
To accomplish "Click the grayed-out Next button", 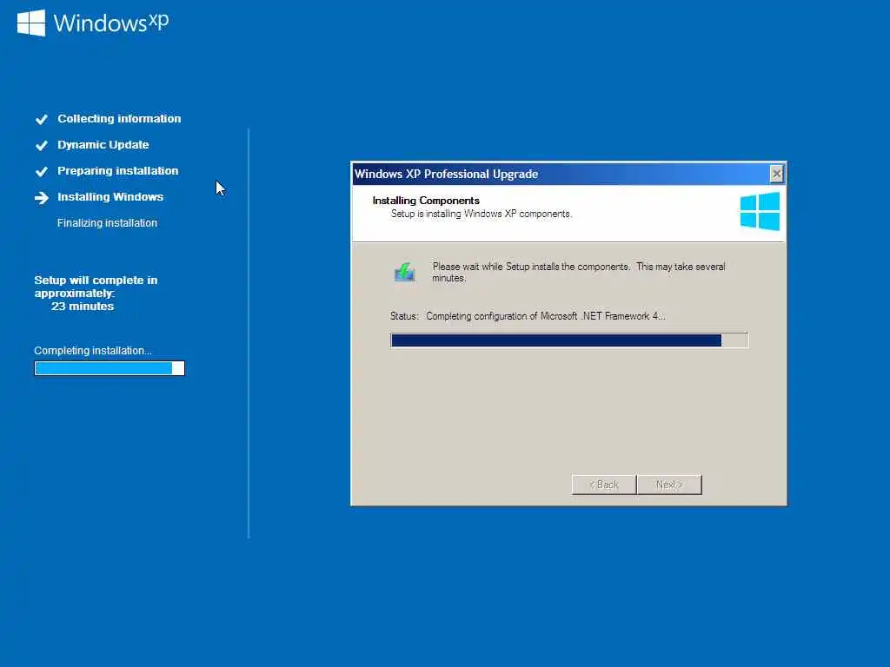I will [x=669, y=485].
